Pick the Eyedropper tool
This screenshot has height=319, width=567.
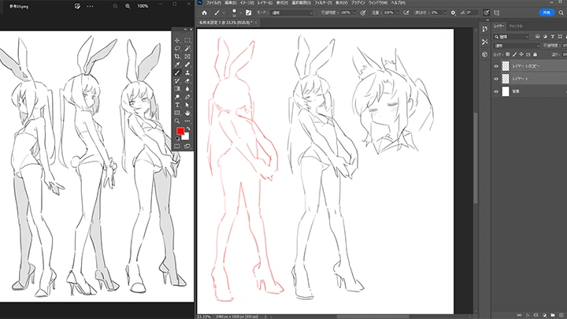click(177, 65)
